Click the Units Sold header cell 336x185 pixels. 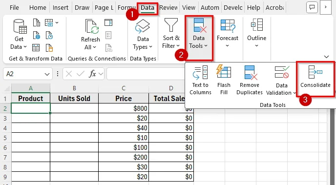(74, 98)
